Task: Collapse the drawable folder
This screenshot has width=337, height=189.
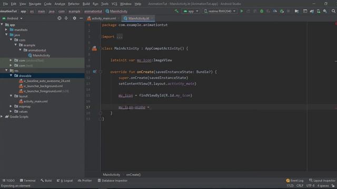Action: pos(11,76)
